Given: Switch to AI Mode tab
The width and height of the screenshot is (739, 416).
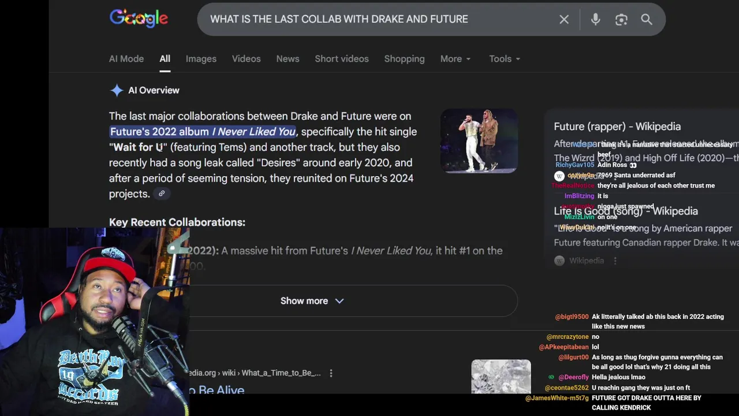Looking at the screenshot, I should tap(126, 59).
